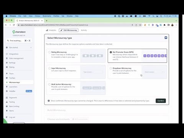The width and height of the screenshot is (184, 138).
Task: Open the History menu
Action: click(38, 16)
